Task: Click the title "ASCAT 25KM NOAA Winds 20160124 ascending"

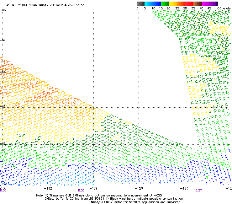Action: [x=45, y=5]
